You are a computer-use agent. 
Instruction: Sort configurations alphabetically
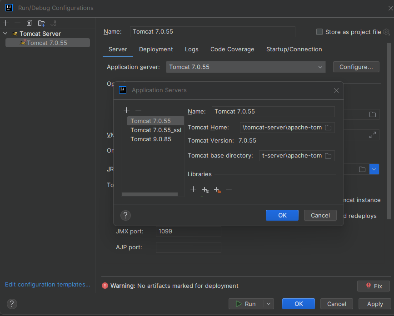pyautogui.click(x=53, y=23)
